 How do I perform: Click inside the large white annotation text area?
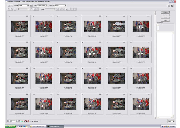coord(165,75)
